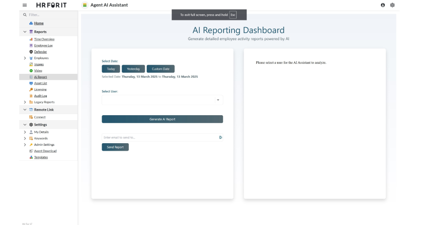This screenshot has height=225, width=423.
Task: Expand the My Details tree node
Action: [x=25, y=132]
